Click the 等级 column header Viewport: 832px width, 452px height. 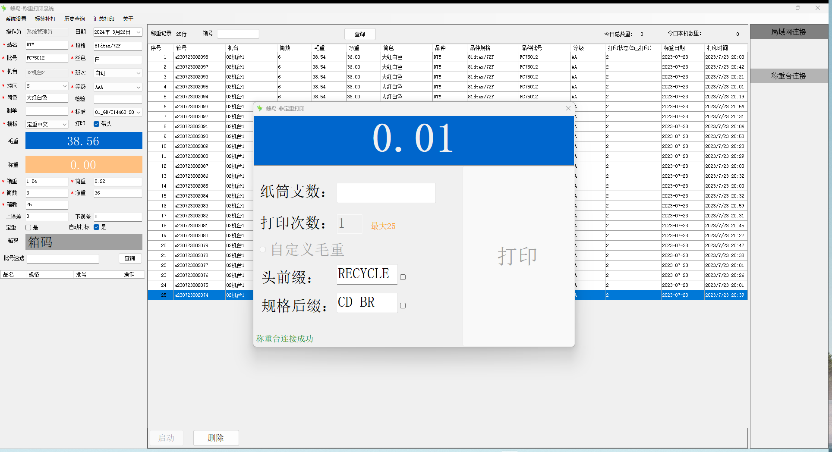pos(588,48)
